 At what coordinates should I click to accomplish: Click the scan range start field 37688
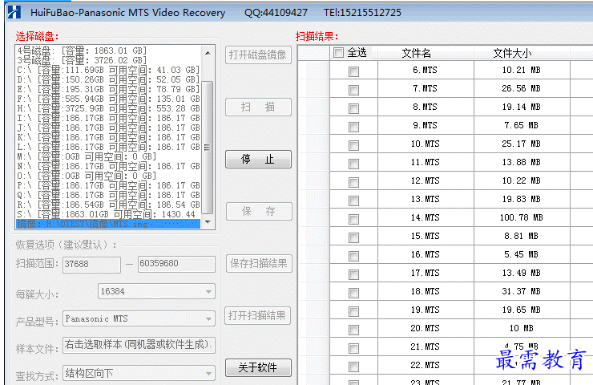point(91,264)
